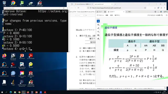The height and width of the screenshot is (94, 168).
Task: Open Google Chrome desktop shortcut
Action: (13, 3)
